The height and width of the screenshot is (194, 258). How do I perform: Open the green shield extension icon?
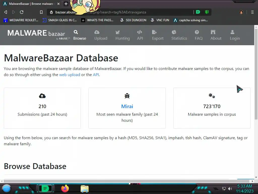coord(207,12)
